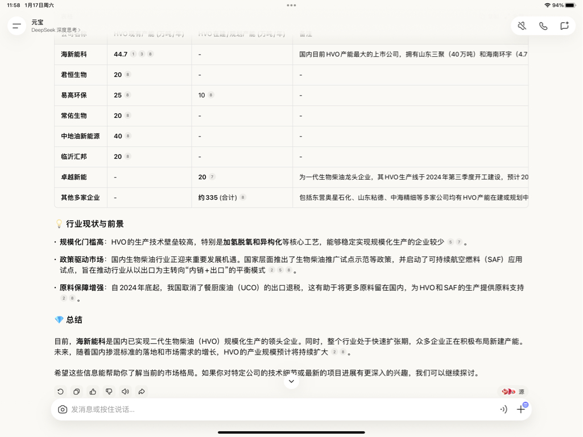Tap the 约335 (合计) value
The height and width of the screenshot is (437, 583).
217,197
